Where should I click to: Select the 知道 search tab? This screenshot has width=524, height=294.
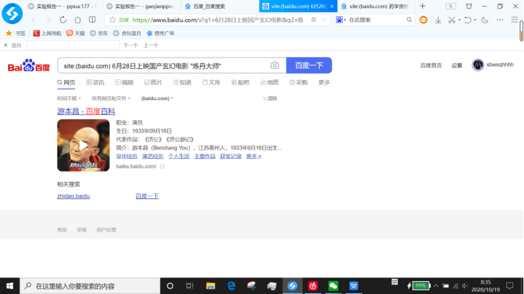click(x=182, y=82)
